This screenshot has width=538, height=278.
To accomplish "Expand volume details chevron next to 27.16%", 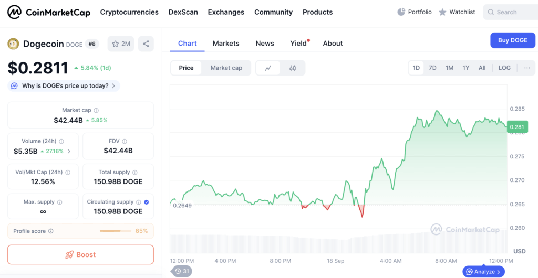I will [x=69, y=151].
